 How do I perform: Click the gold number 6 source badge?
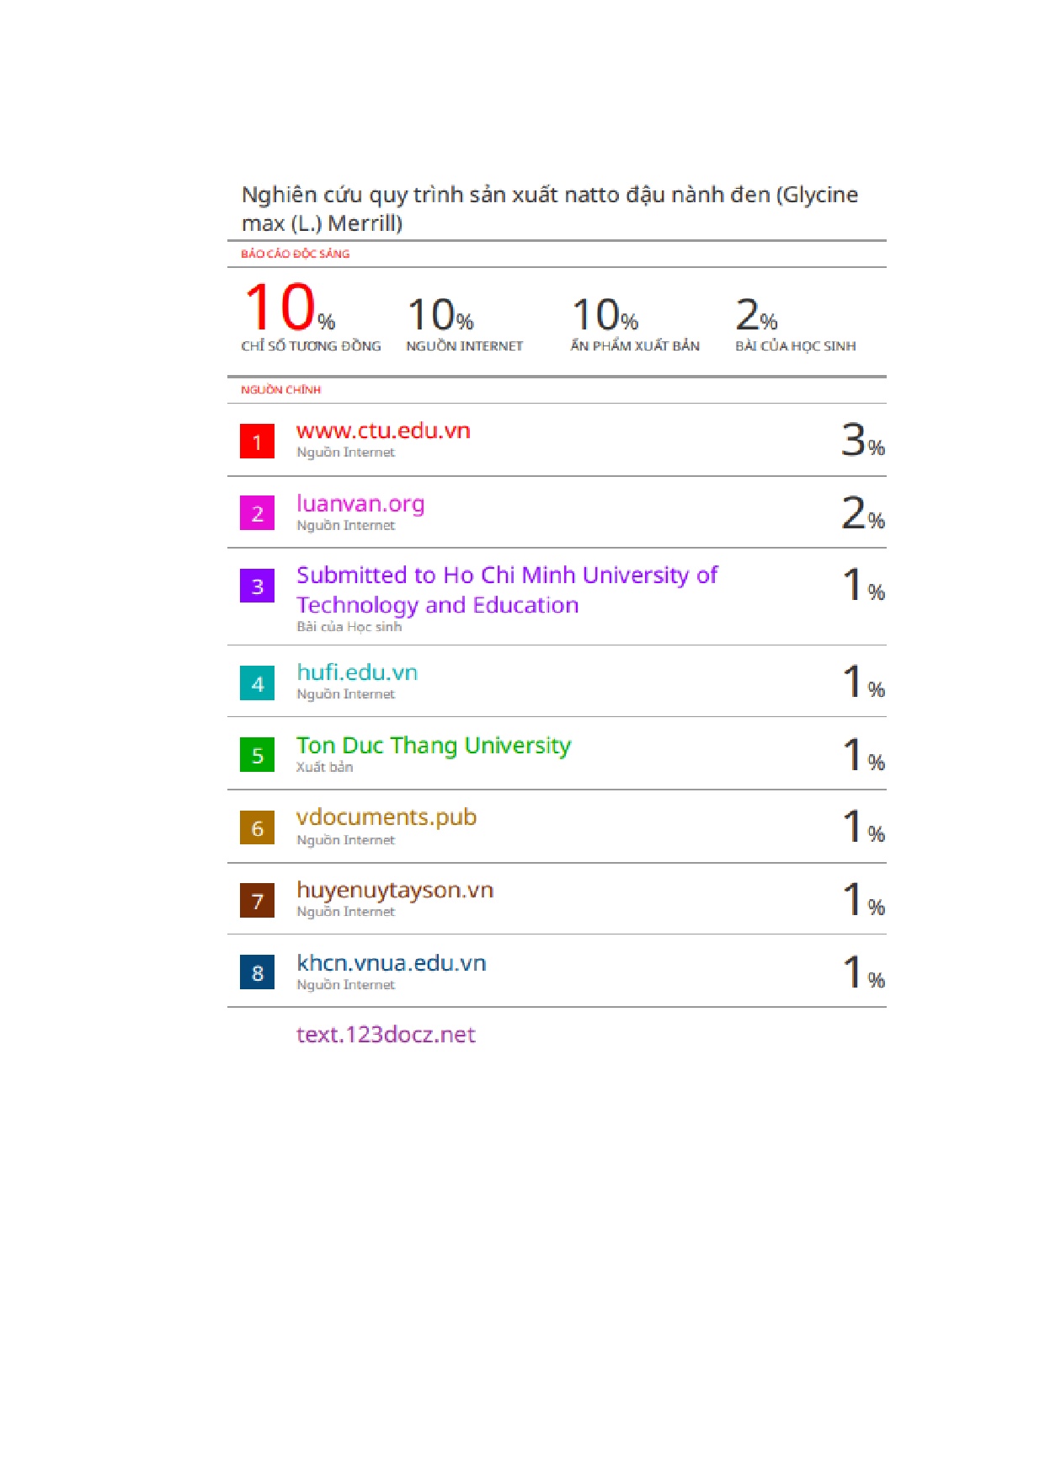click(x=257, y=828)
